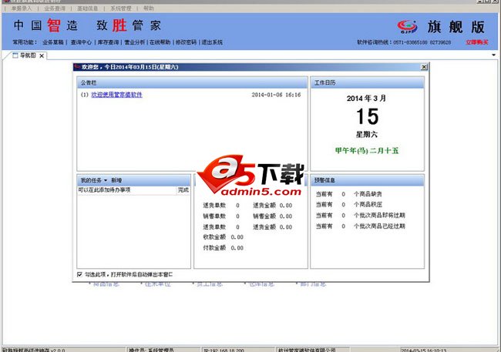Click the 个批次商品即将过期 warning row
501x352 pixels.
point(379,216)
